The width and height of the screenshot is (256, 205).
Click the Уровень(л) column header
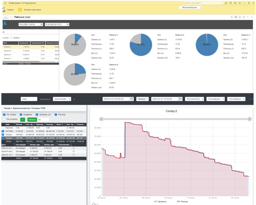point(24,43)
